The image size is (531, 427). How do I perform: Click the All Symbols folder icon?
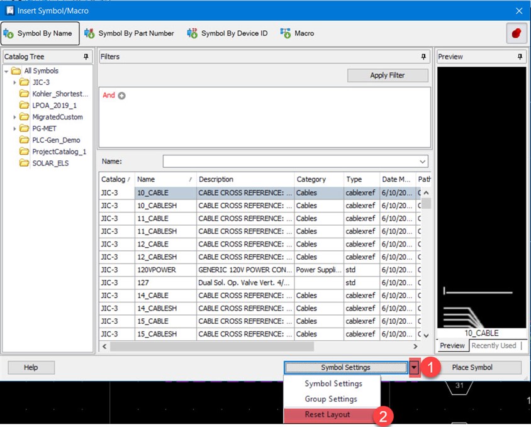17,70
